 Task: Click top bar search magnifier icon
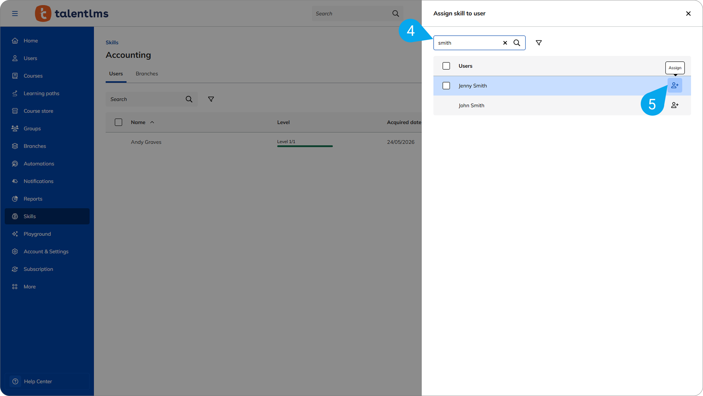click(x=395, y=13)
